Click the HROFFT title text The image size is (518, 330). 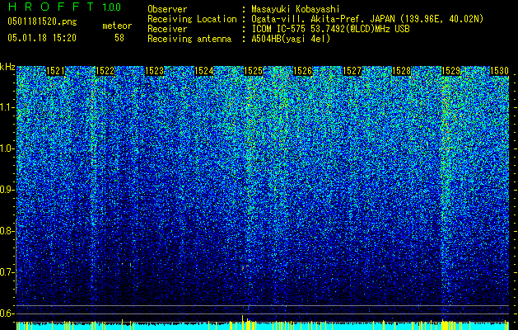(50, 7)
